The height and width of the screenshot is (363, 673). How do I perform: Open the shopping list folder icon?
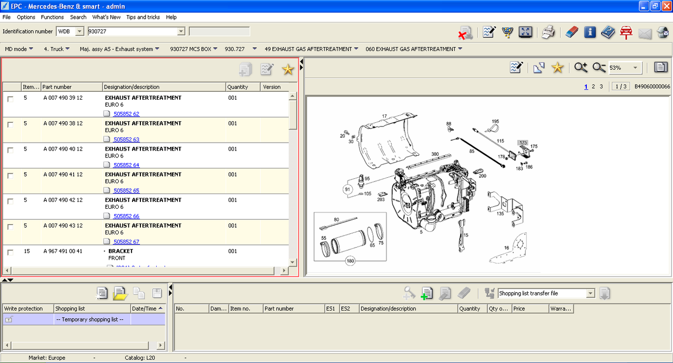(x=120, y=293)
